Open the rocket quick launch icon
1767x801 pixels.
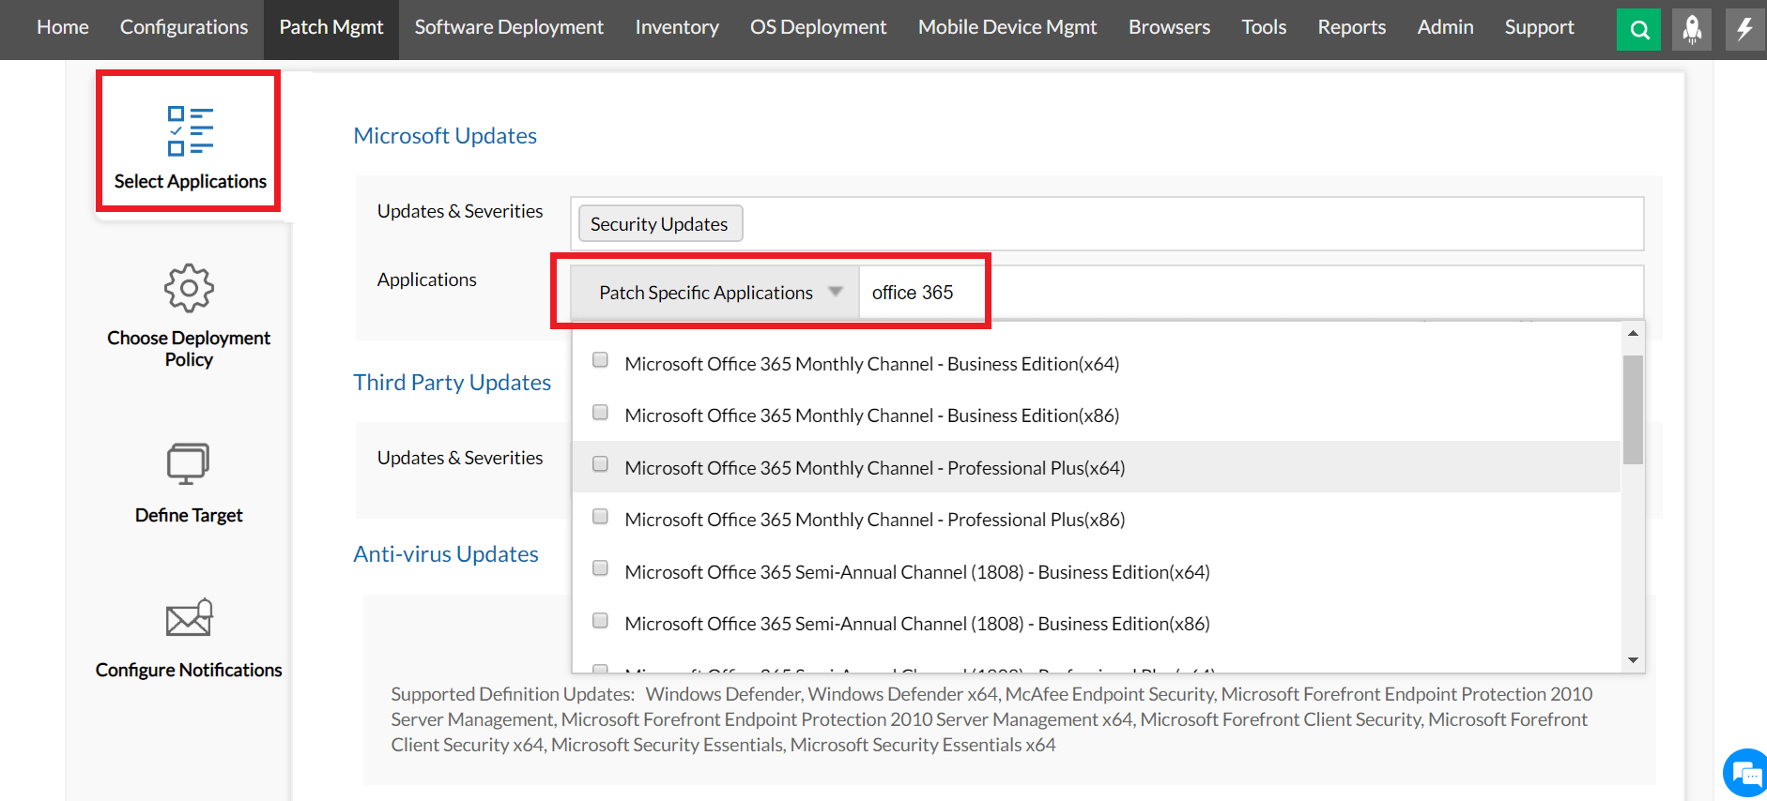tap(1692, 29)
